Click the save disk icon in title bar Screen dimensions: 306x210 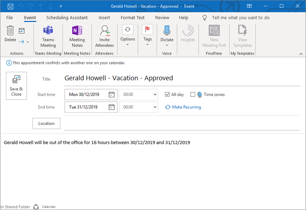coord(10,6)
